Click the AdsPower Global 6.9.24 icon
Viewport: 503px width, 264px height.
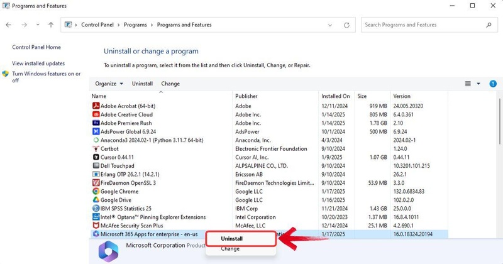[x=96, y=131]
